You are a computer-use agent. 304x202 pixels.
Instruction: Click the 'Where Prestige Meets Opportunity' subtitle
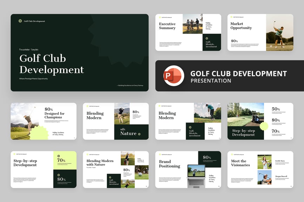click(33, 79)
